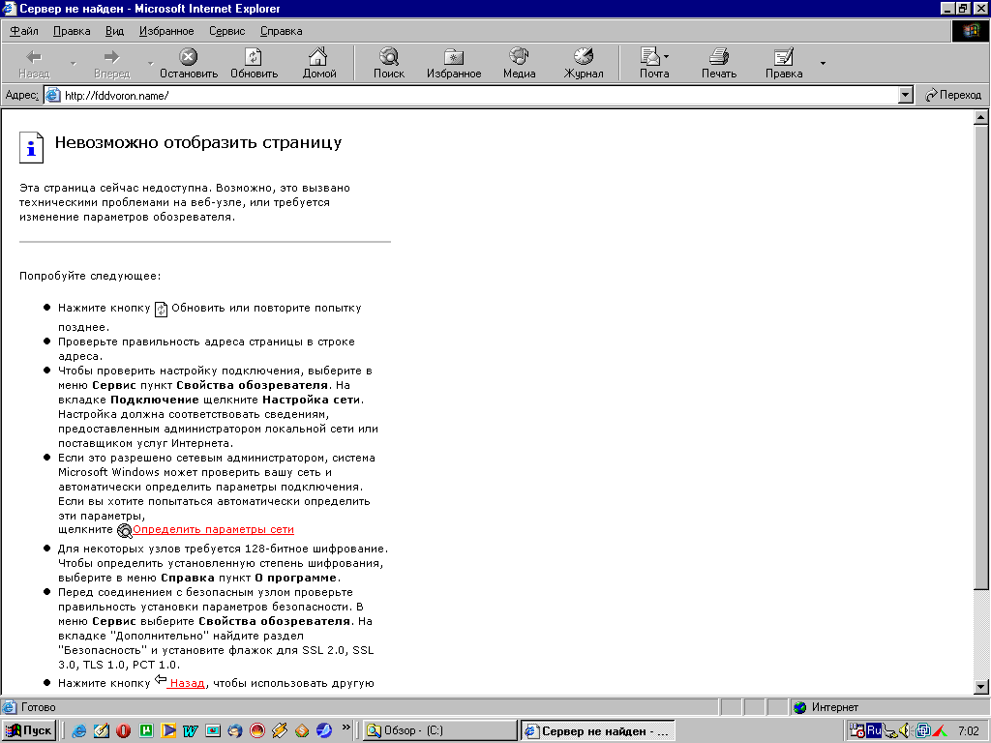Viewport: 991px width, 743px height.
Task: Click the Остановить (Stop) toolbar icon
Action: [189, 64]
